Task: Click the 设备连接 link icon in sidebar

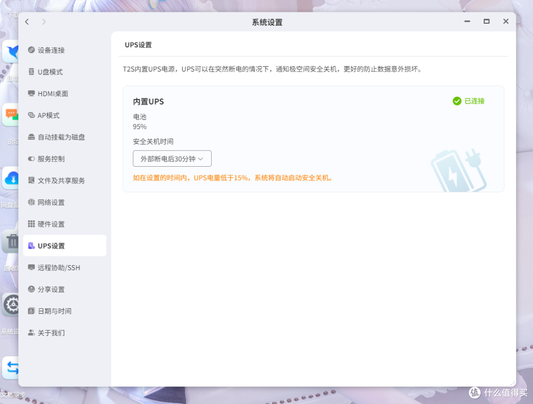Action: [x=31, y=50]
